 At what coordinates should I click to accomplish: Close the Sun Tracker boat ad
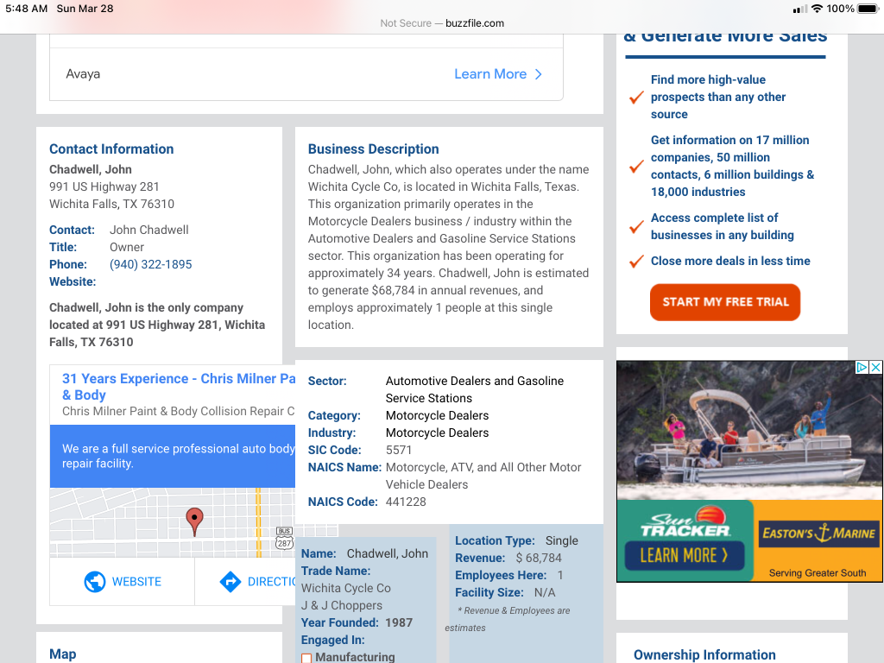coord(875,368)
